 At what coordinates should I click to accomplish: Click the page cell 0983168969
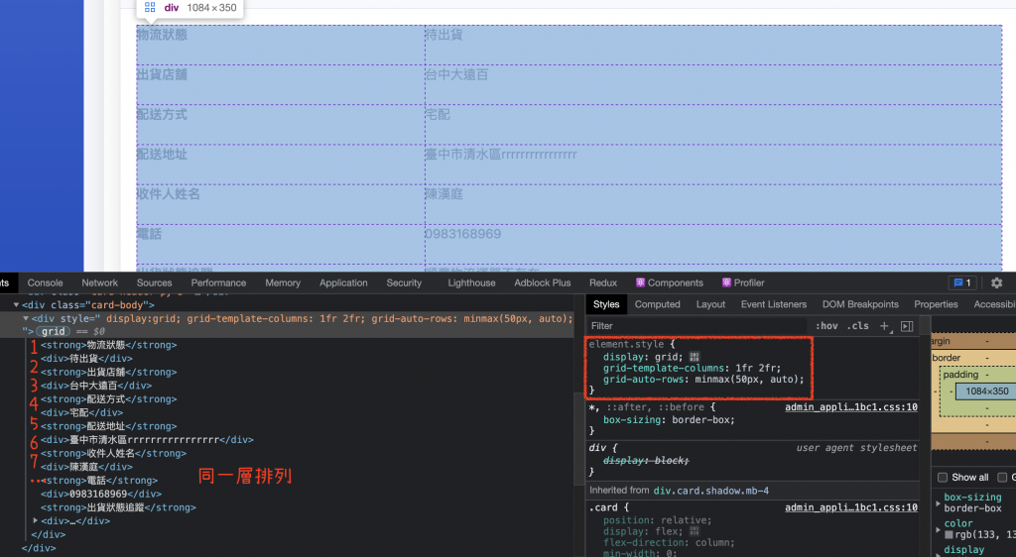tap(463, 234)
